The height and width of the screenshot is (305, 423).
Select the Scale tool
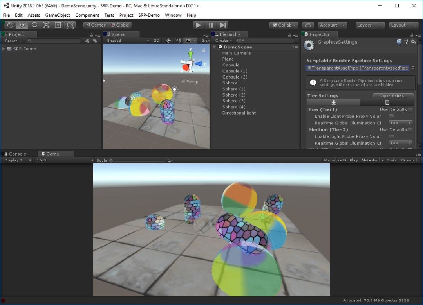point(46,25)
